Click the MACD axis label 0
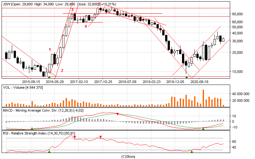255x159 pixels. click(233, 121)
